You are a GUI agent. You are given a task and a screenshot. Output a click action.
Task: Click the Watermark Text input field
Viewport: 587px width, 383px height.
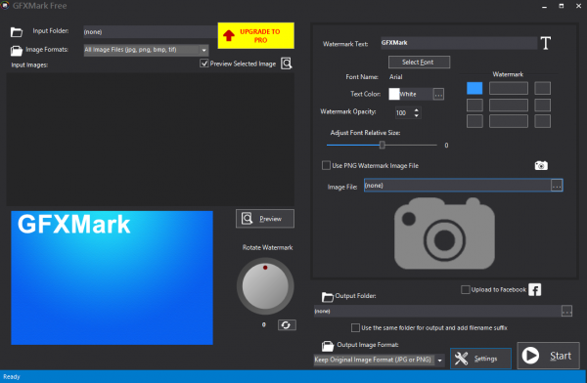tap(459, 43)
